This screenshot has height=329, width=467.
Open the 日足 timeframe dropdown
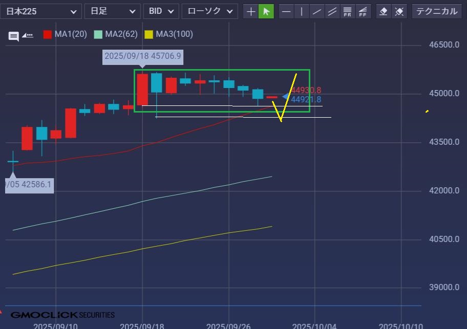click(112, 11)
